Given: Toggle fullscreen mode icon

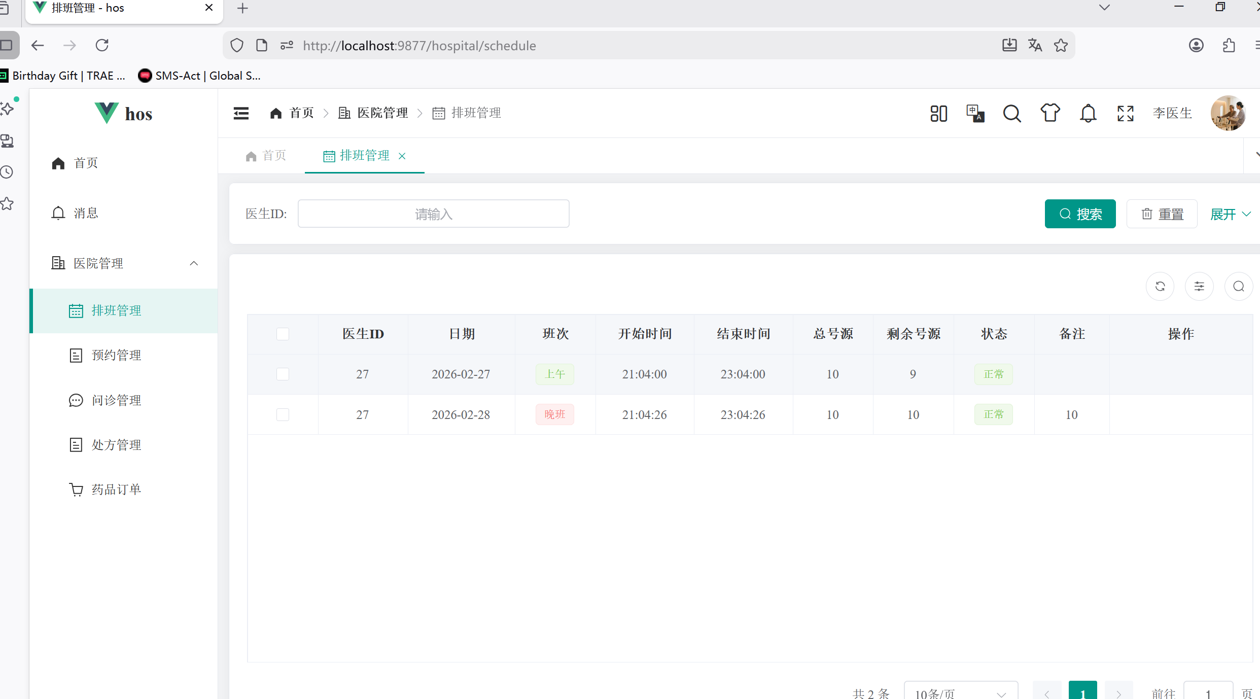Looking at the screenshot, I should tap(1125, 113).
